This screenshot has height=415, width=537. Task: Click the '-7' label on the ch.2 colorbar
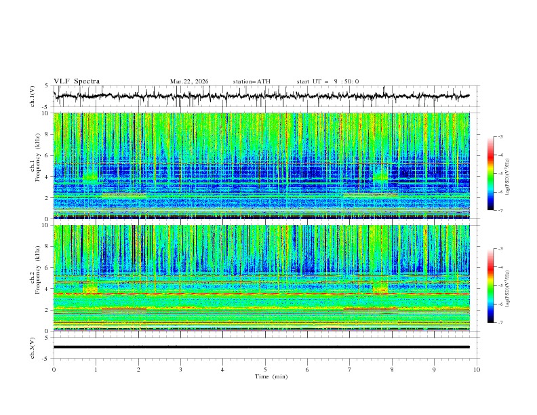[x=500, y=323]
